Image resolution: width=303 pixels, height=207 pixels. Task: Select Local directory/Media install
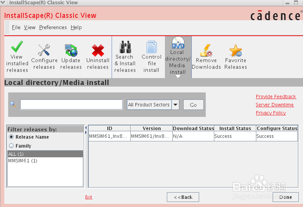click(178, 57)
